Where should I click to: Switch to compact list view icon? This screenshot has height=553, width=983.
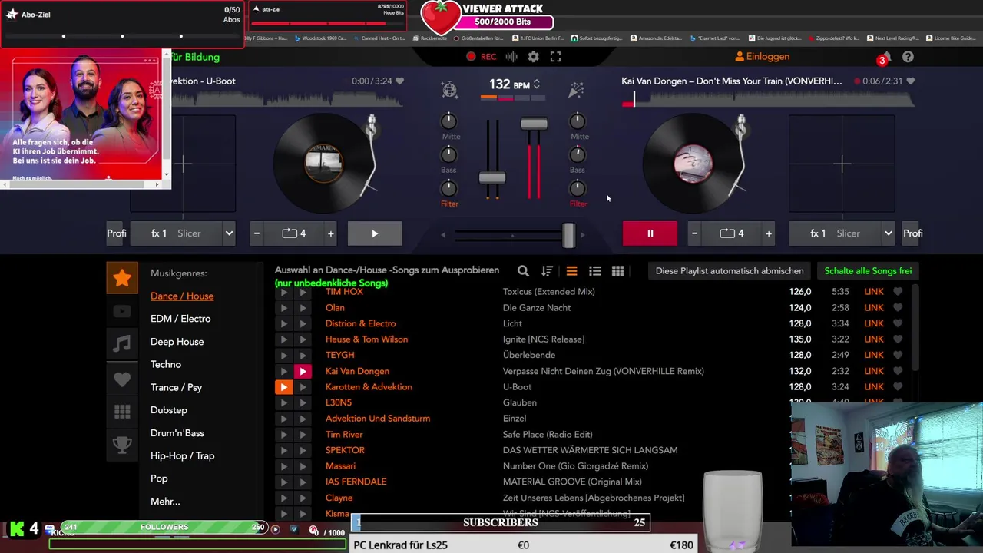(x=571, y=271)
